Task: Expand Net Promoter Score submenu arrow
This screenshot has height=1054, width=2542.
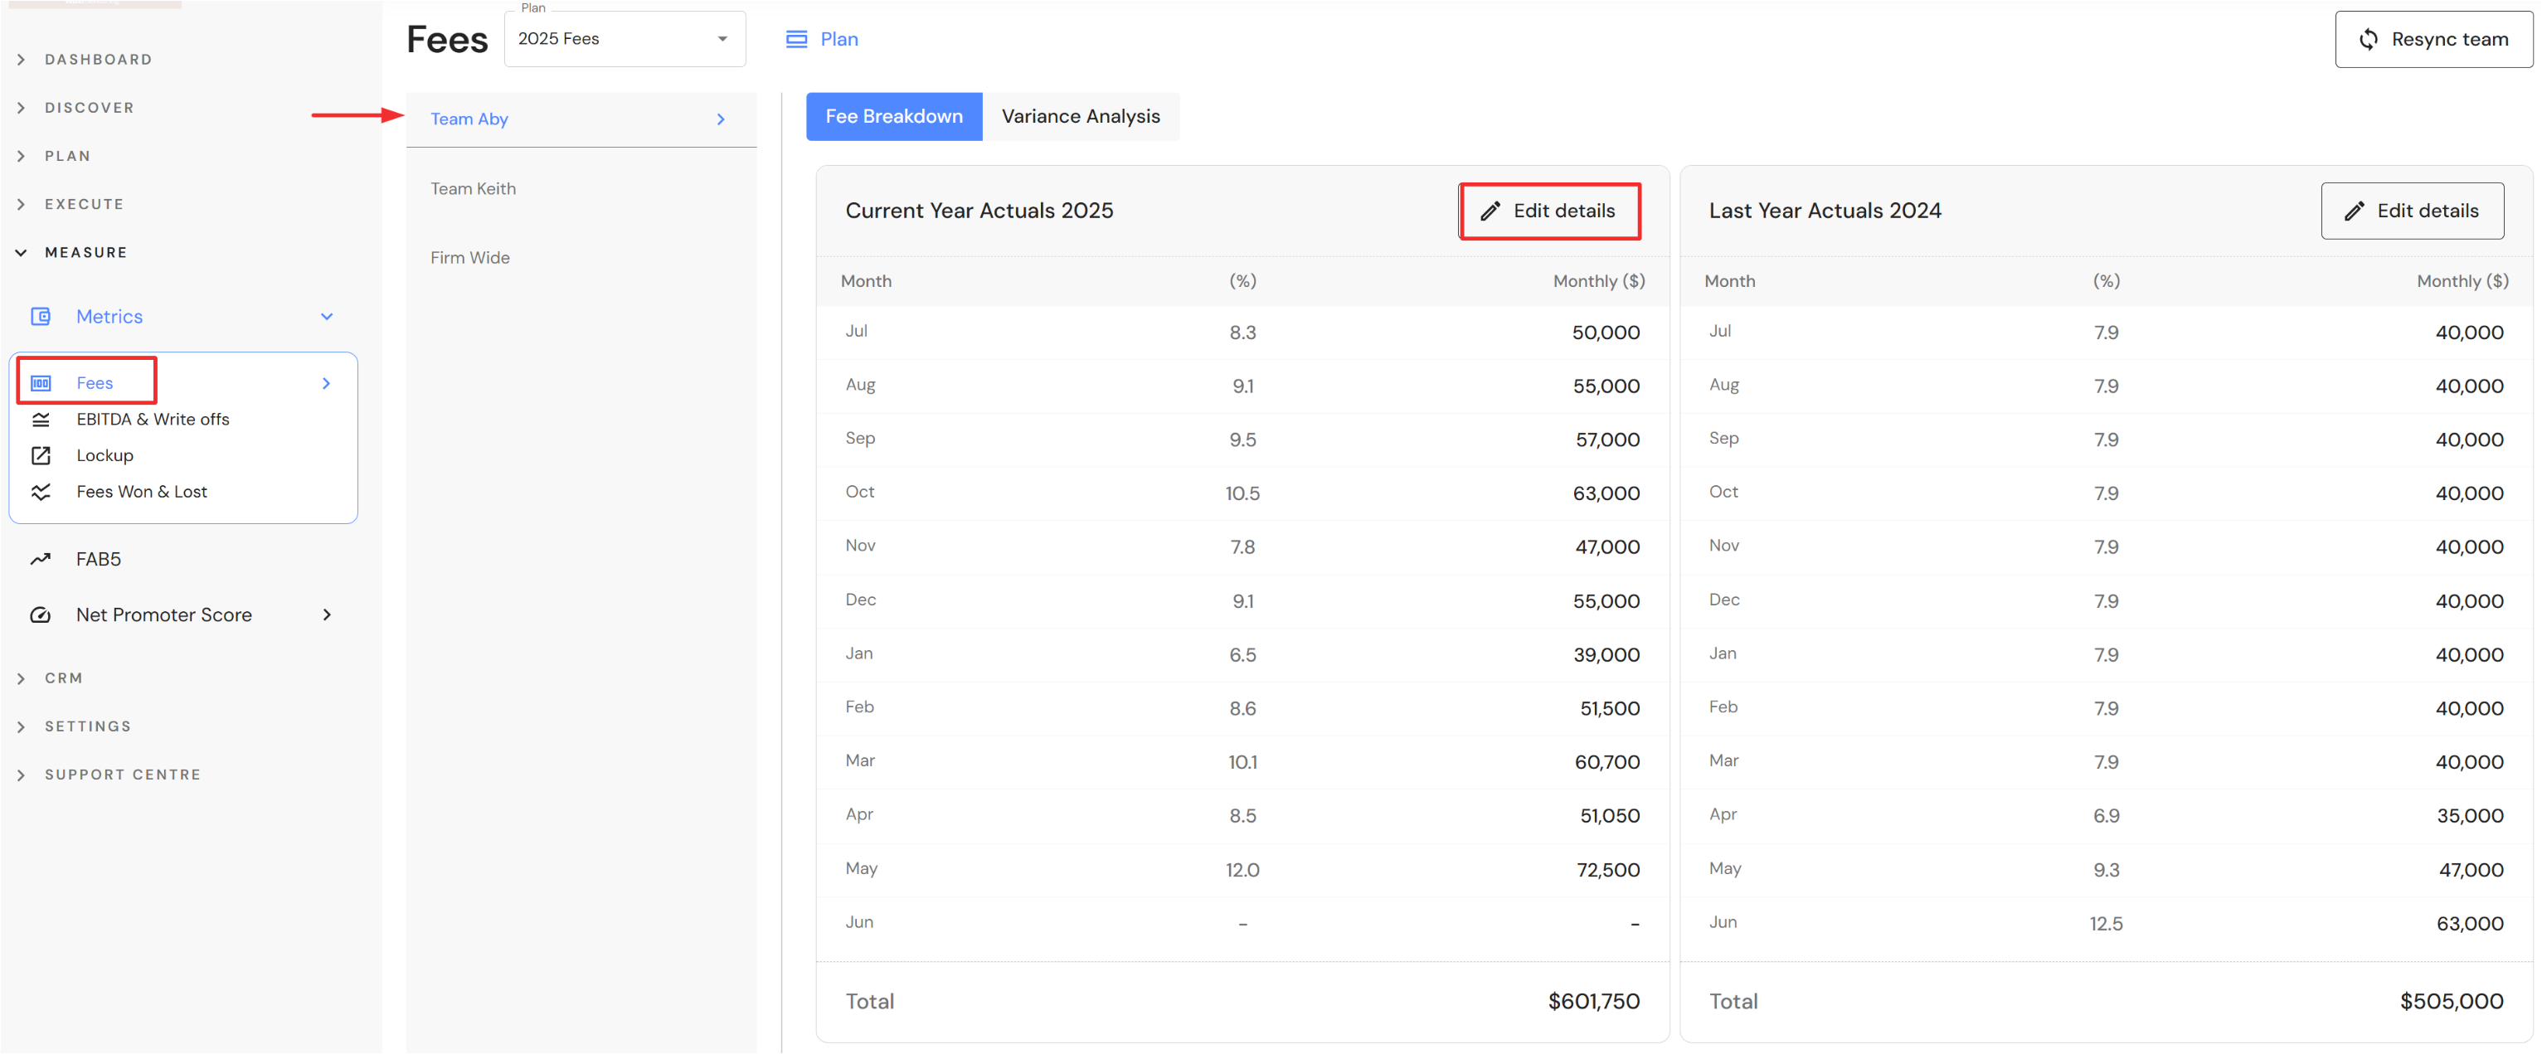Action: [x=327, y=614]
